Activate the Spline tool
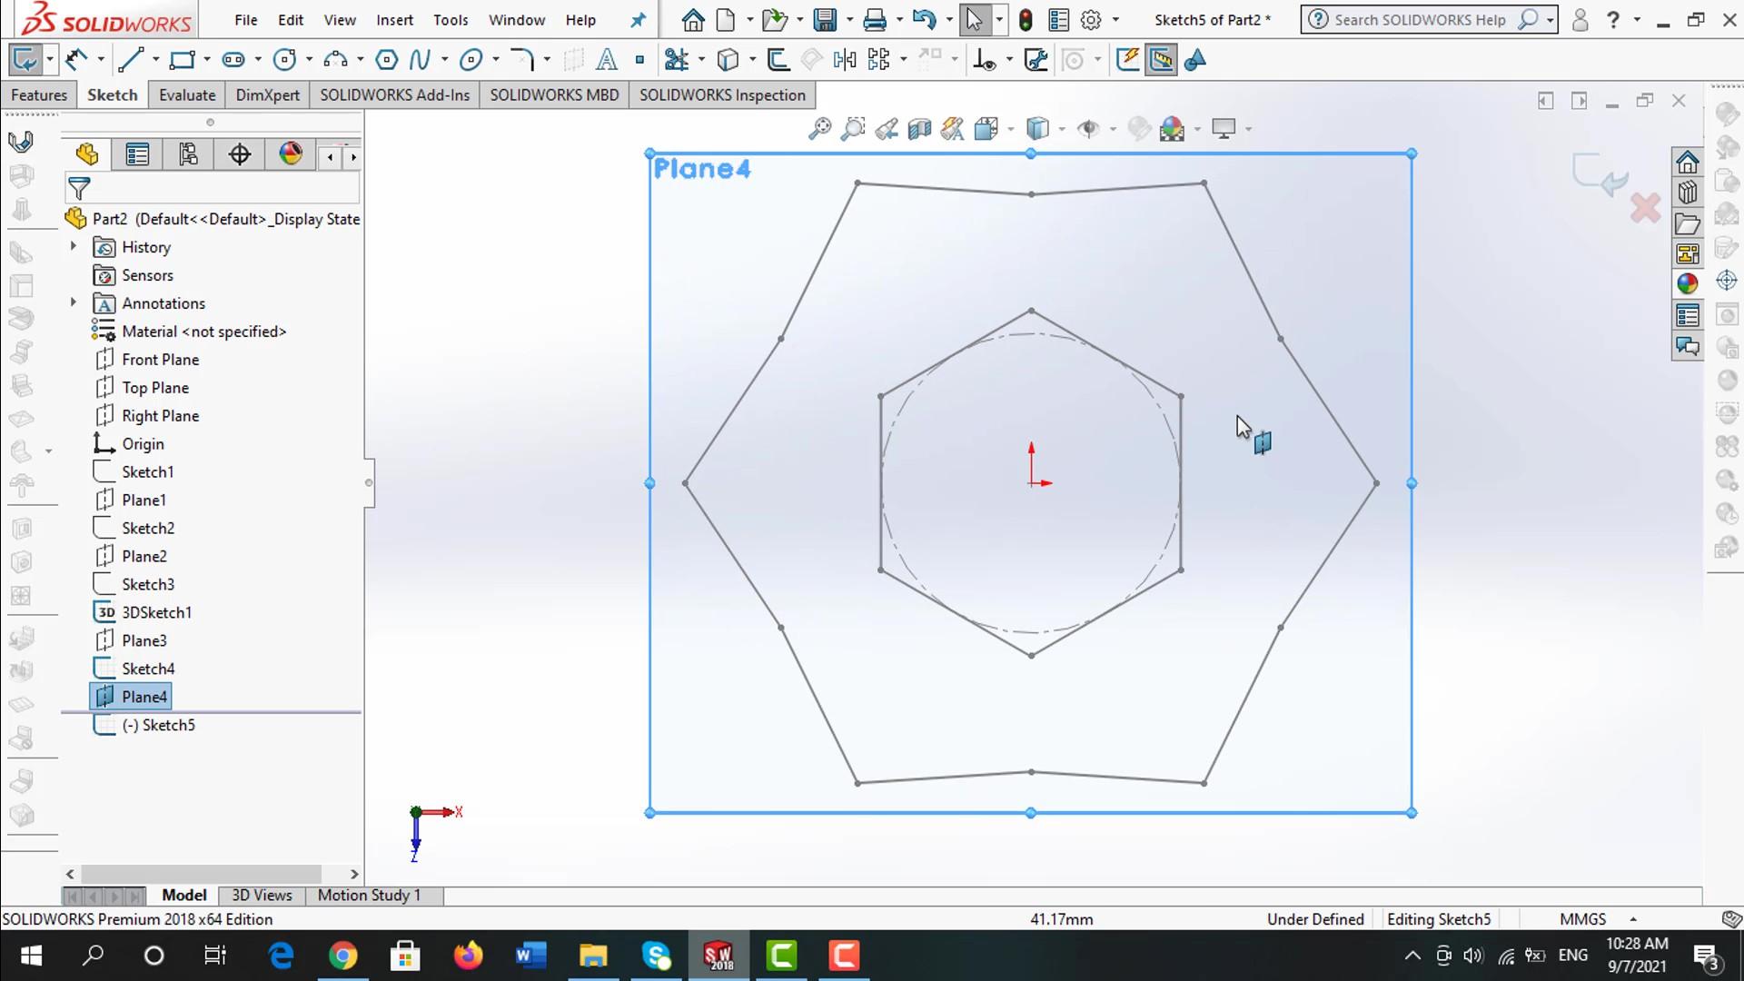Screen dimensions: 1744x981 pos(419,60)
